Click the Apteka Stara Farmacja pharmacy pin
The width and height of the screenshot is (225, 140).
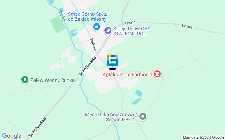(x=157, y=74)
